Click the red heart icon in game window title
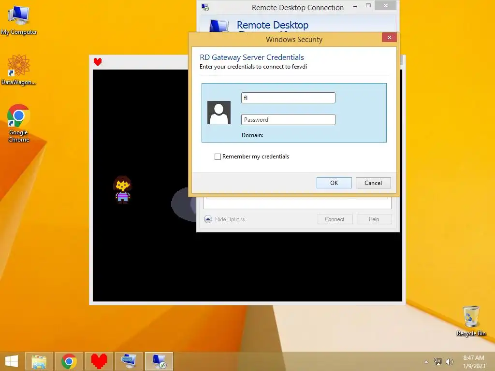 point(98,61)
